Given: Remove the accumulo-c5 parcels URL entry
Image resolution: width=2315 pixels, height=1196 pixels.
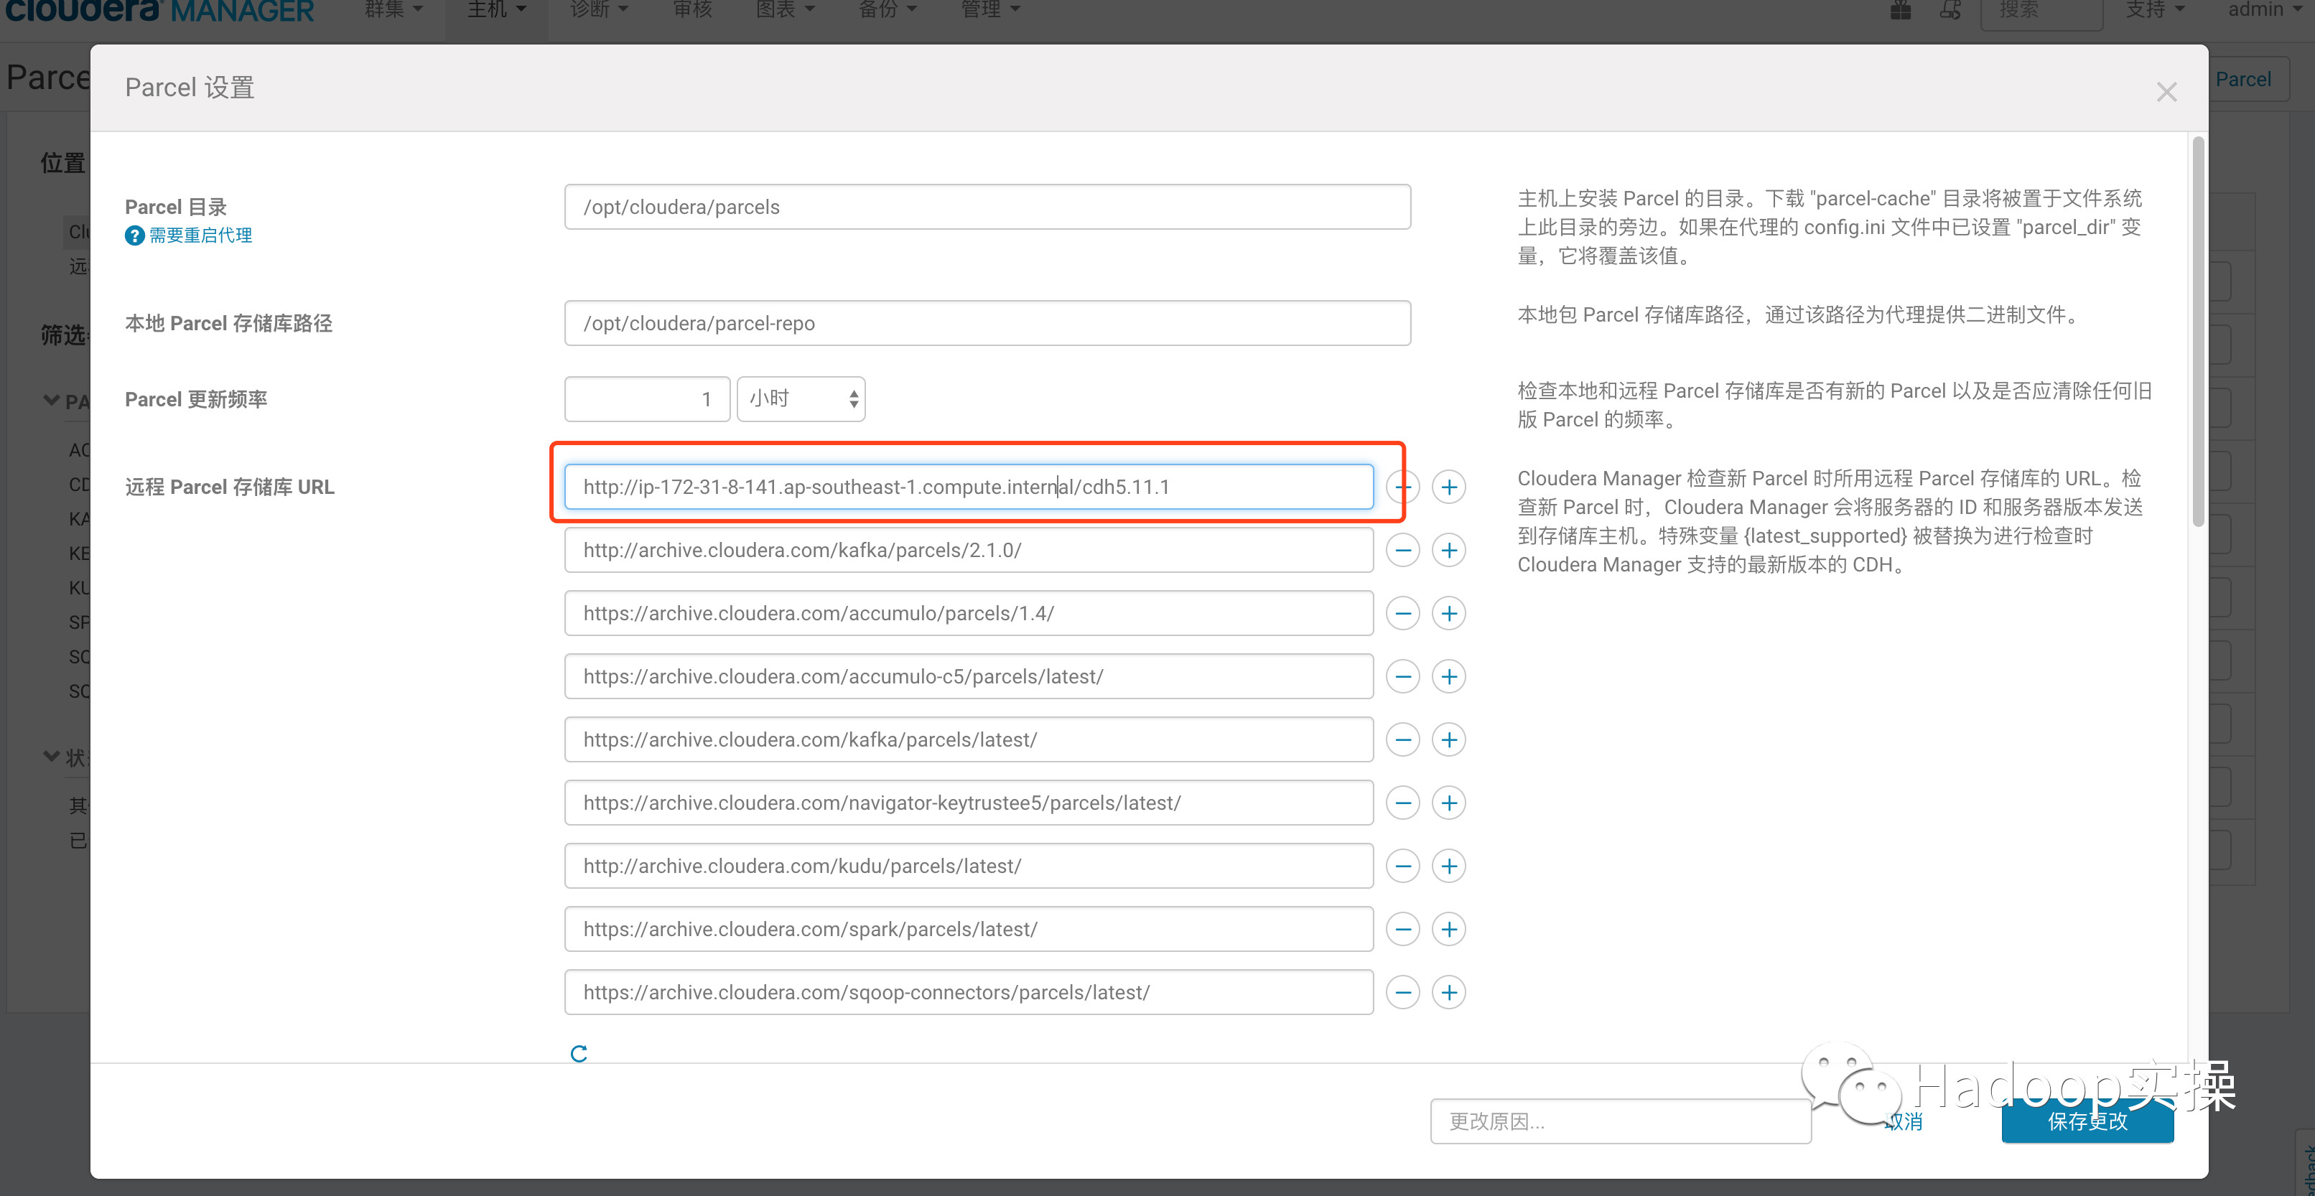Looking at the screenshot, I should (x=1403, y=677).
